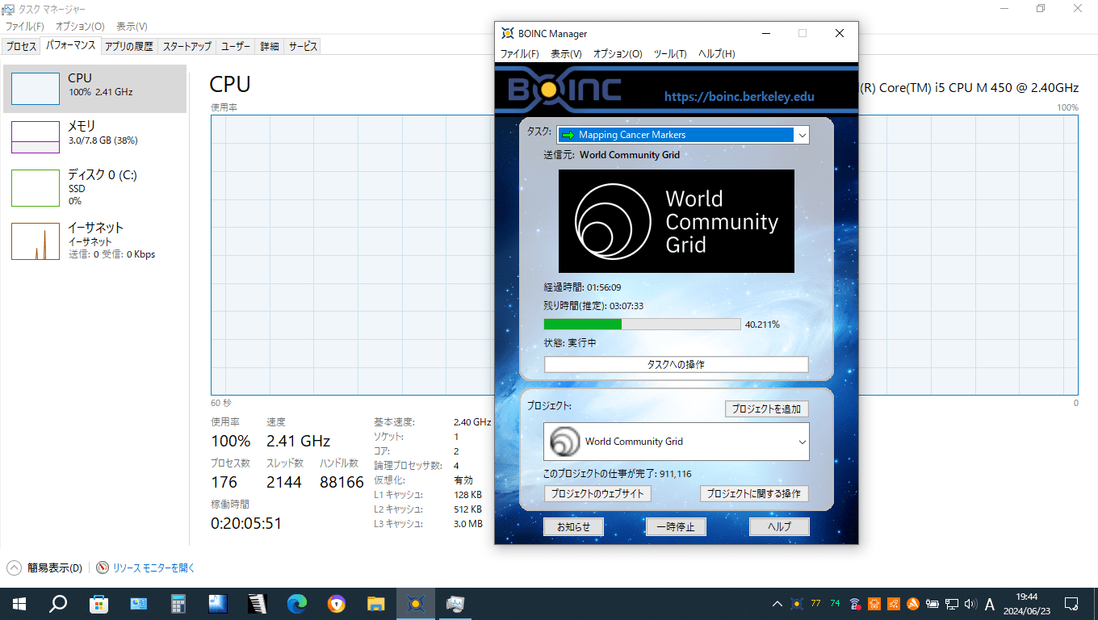1098x620 pixels.
Task: Launch Microsoft Store from taskbar
Action: click(x=98, y=603)
